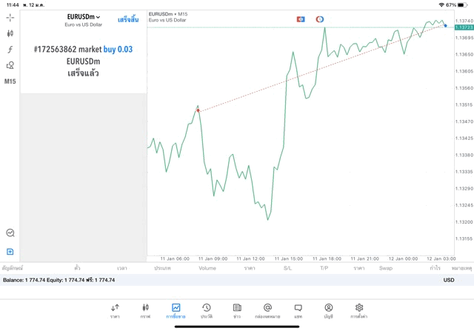Open chart type candlestick settings
This screenshot has width=474, height=331.
10,33
